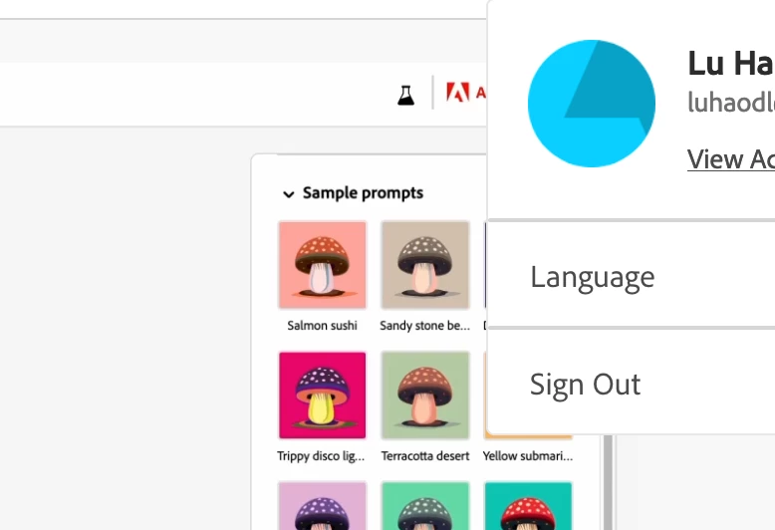Select the Salmon sushi mushroom thumbnail
This screenshot has width=775, height=530.
[323, 265]
